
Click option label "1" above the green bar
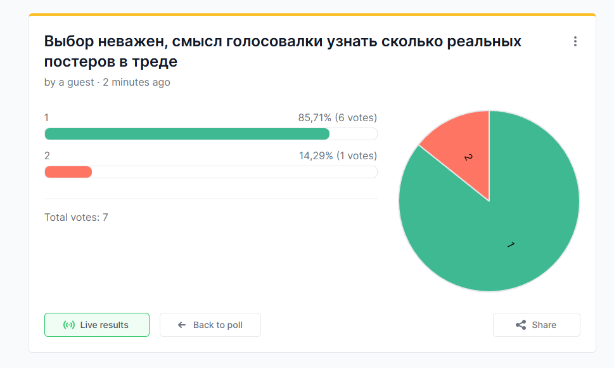pos(47,117)
